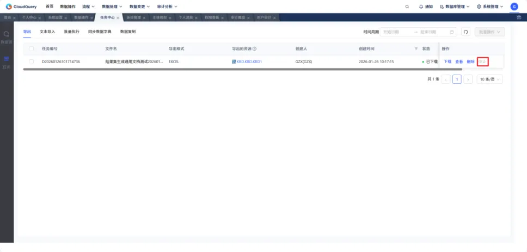Screen dimensions: 527x252
Task: Go to 首页 in top navigation
Action: click(50, 7)
